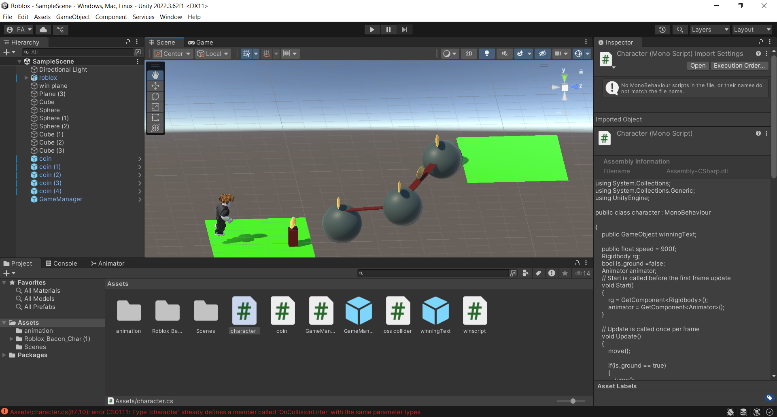Toggle 2D mode in the Scene view

469,53
